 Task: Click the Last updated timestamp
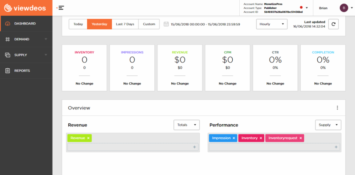coord(309,26)
